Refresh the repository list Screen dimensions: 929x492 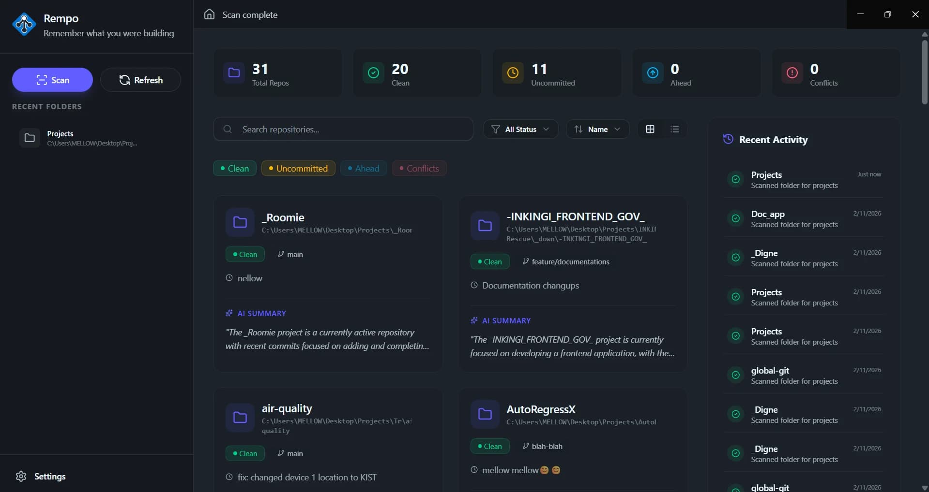pos(141,80)
